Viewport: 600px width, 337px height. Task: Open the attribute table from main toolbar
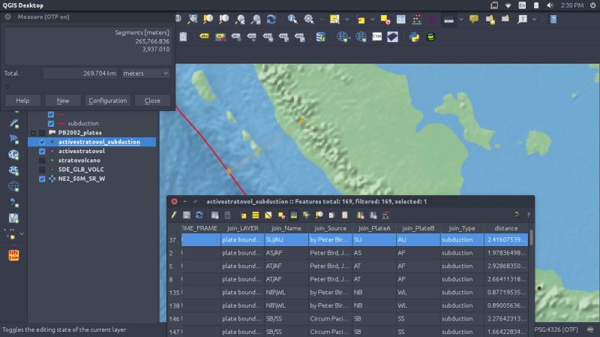400,20
